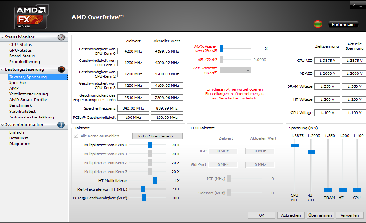Click the CPU VID voltage slider handle
Screen dimensions: 366x223
point(295,146)
